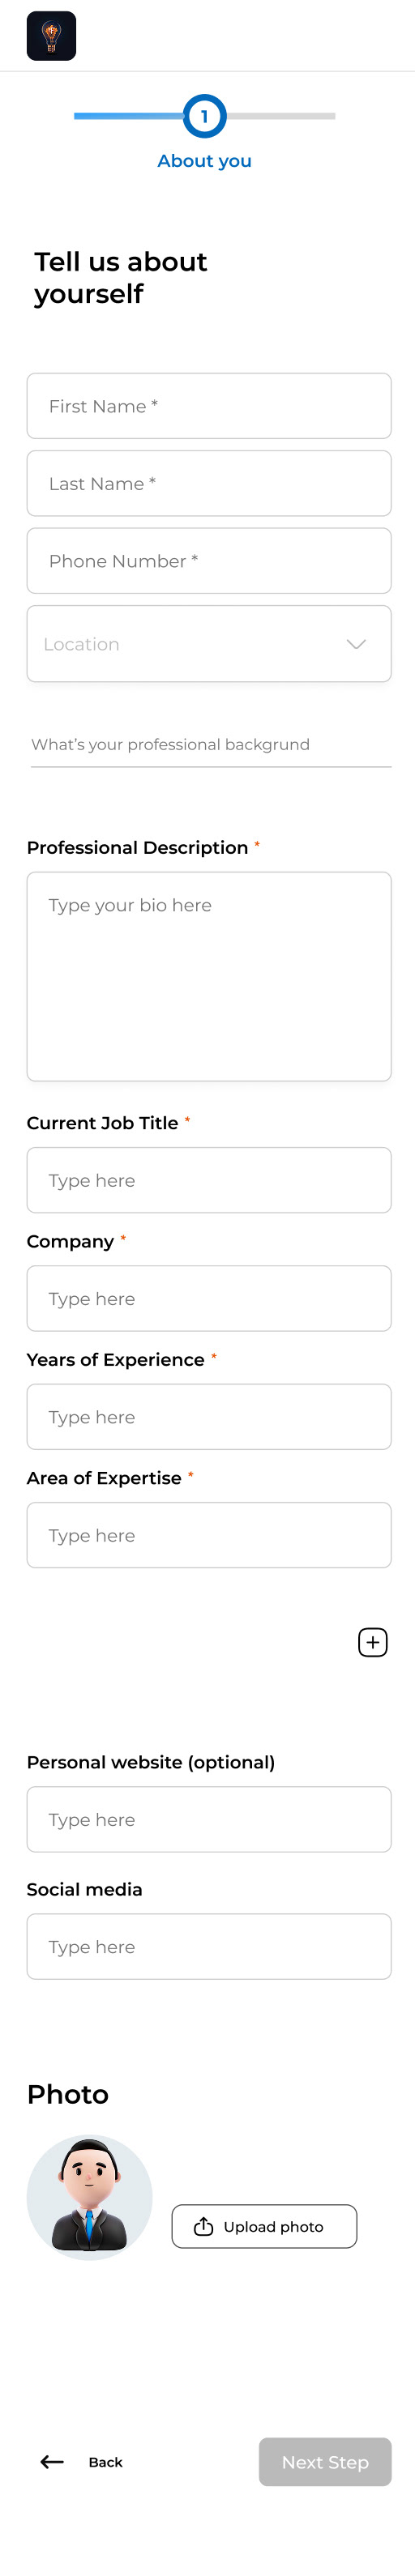Click the lightbulb app logo
This screenshot has width=415, height=2576.
[x=51, y=36]
